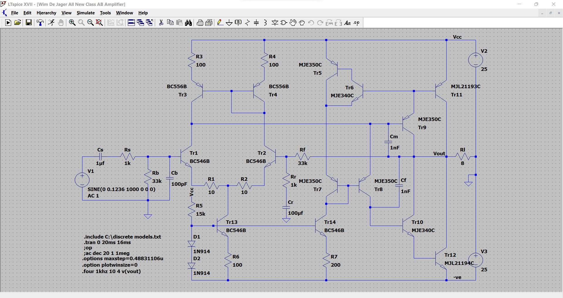Click the V1 voltage source symbol

82,180
